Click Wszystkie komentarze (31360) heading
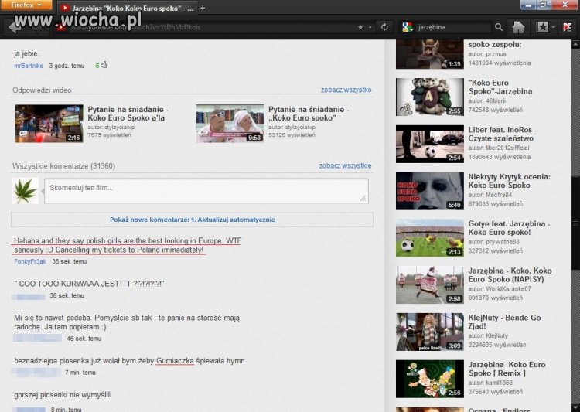Viewport: 580px width, 412px height. (x=63, y=166)
